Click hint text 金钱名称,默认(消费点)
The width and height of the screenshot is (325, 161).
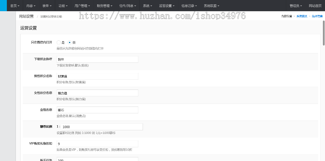(71, 116)
